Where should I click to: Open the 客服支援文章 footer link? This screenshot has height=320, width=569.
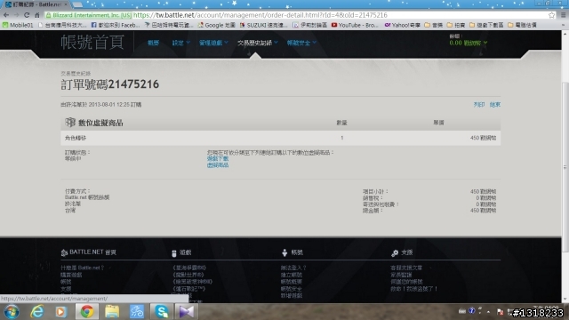tap(406, 268)
